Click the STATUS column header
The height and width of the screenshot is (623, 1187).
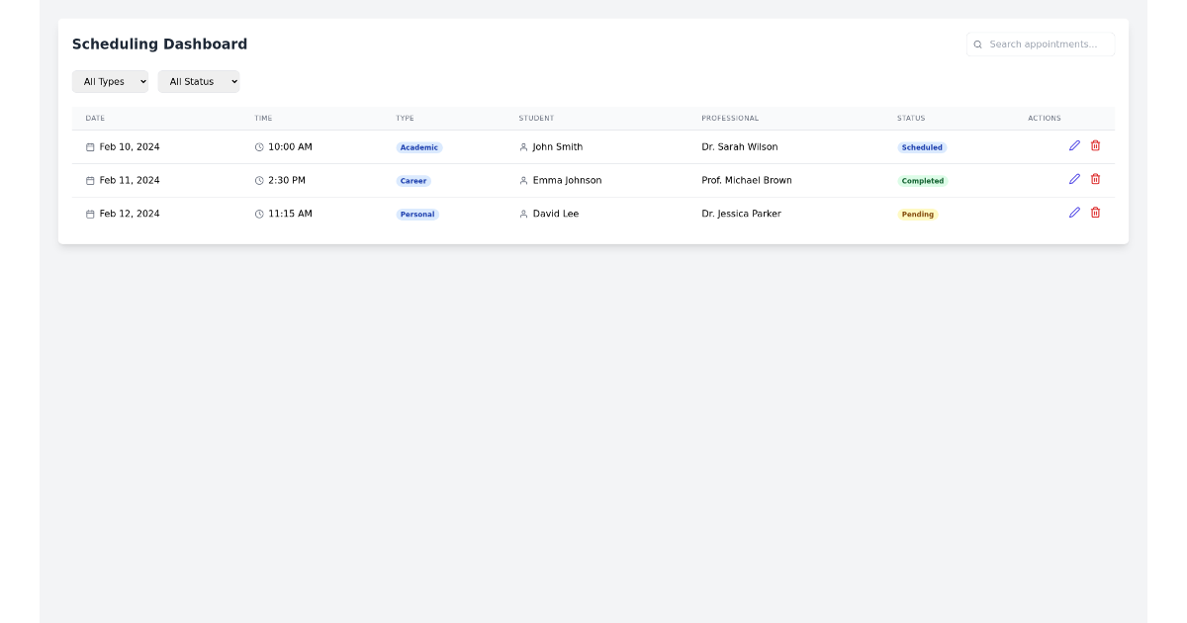point(910,118)
